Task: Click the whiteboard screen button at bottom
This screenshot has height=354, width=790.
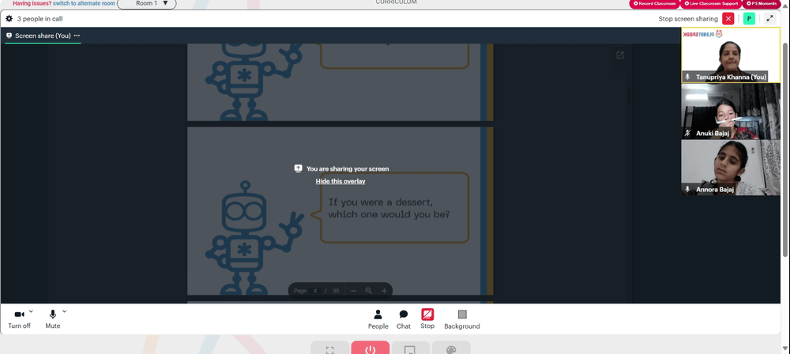Action: pyautogui.click(x=411, y=348)
